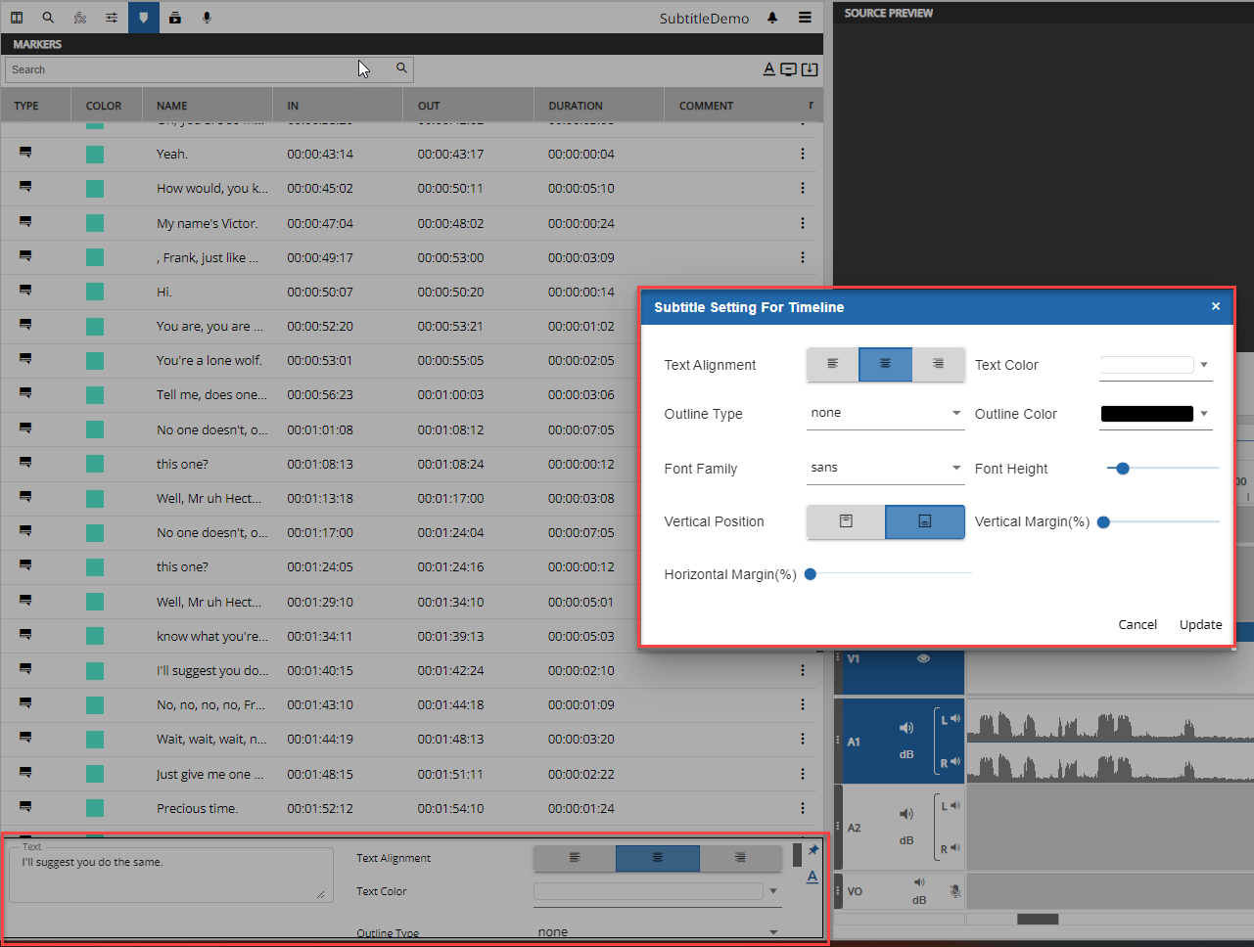Open the hamburger menu next to SubtitleDemo

click(805, 18)
